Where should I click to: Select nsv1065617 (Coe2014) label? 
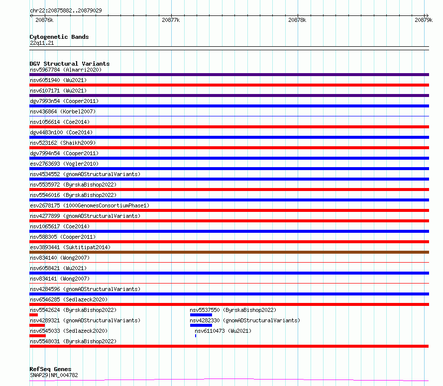(60, 226)
